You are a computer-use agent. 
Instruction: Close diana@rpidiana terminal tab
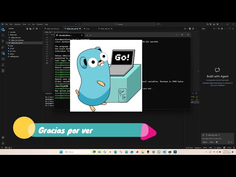tap(82, 35)
